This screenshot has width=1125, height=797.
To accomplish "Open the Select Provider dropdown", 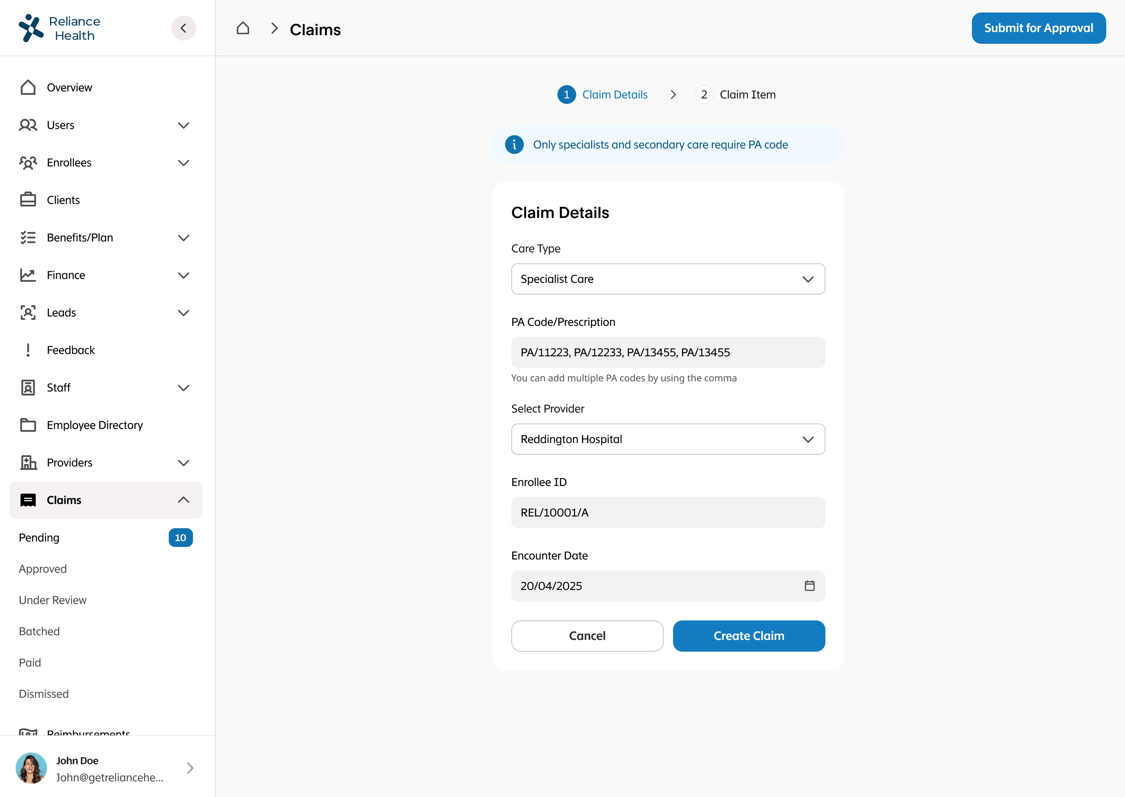I will pos(667,439).
